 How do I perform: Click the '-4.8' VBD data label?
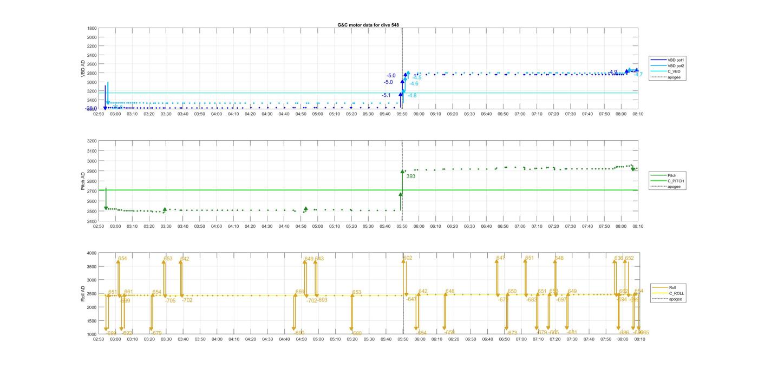[412, 96]
